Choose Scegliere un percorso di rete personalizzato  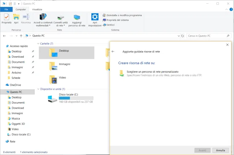pos(161,73)
